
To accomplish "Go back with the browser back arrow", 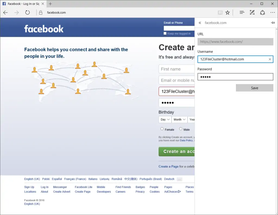I will pyautogui.click(x=5, y=12).
